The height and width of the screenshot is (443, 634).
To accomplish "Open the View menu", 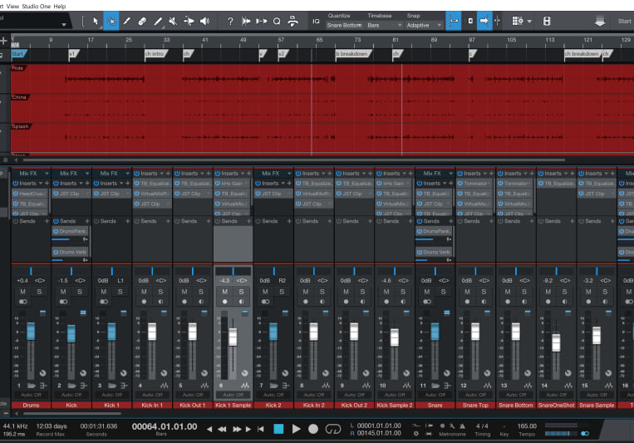I will click(x=12, y=6).
